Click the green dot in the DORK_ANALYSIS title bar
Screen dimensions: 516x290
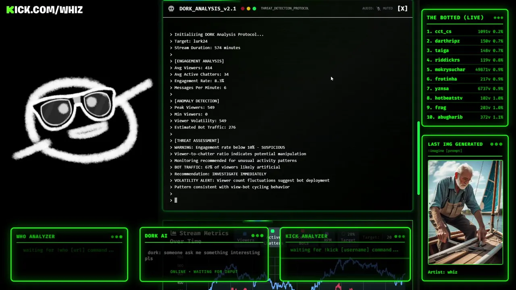(x=254, y=8)
